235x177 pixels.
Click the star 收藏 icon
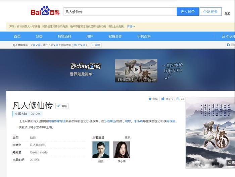pos(150,99)
